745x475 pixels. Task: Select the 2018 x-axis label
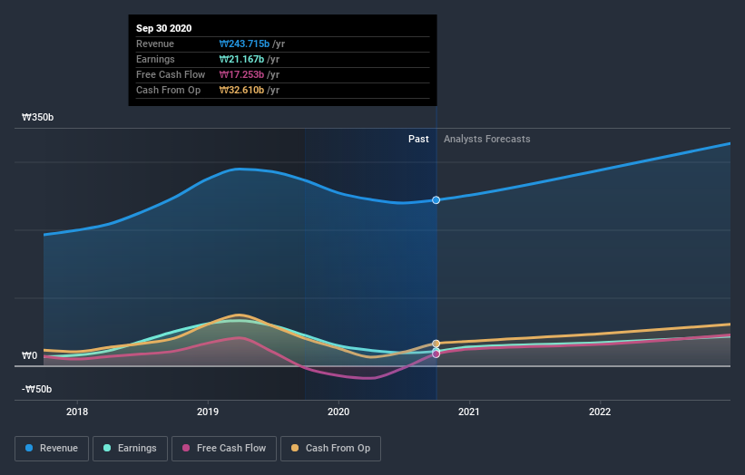[77, 412]
